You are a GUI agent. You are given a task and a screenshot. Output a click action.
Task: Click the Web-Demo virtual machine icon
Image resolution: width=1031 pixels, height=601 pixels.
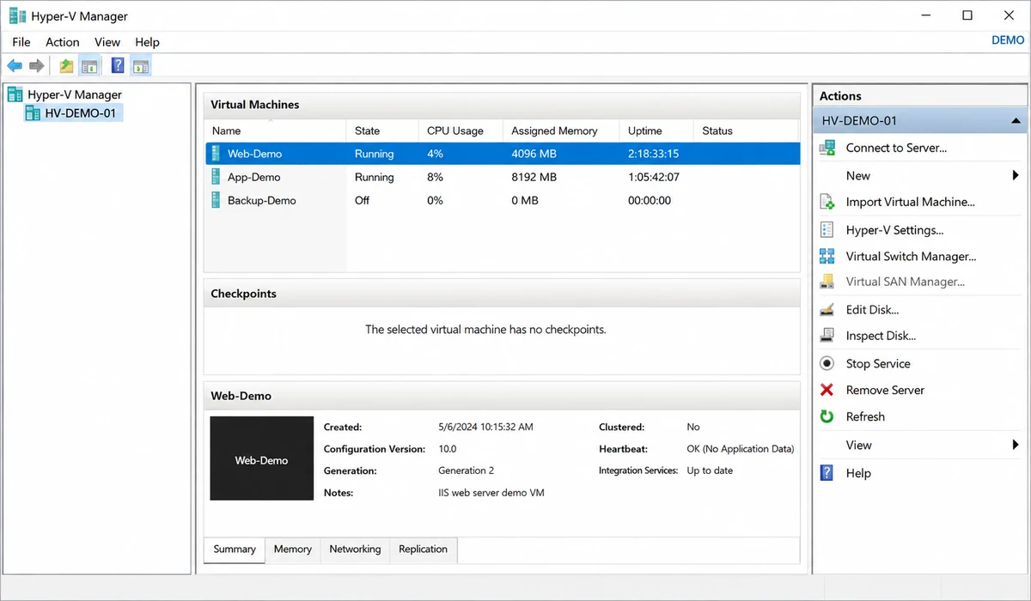coord(217,154)
